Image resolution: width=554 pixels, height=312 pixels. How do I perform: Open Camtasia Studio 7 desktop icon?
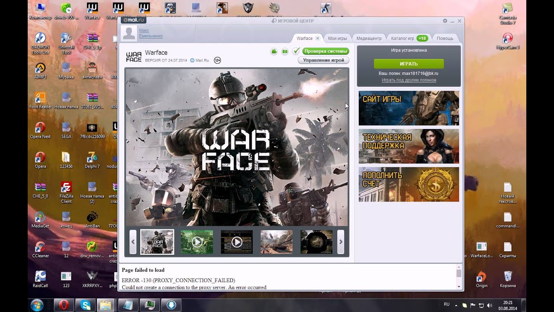click(x=508, y=14)
